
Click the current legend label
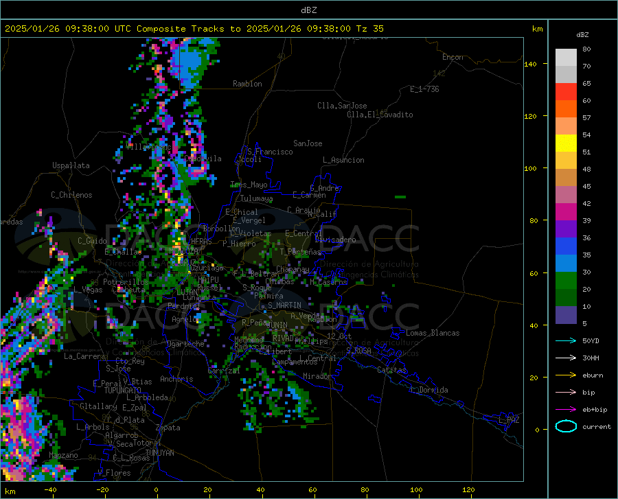(597, 426)
